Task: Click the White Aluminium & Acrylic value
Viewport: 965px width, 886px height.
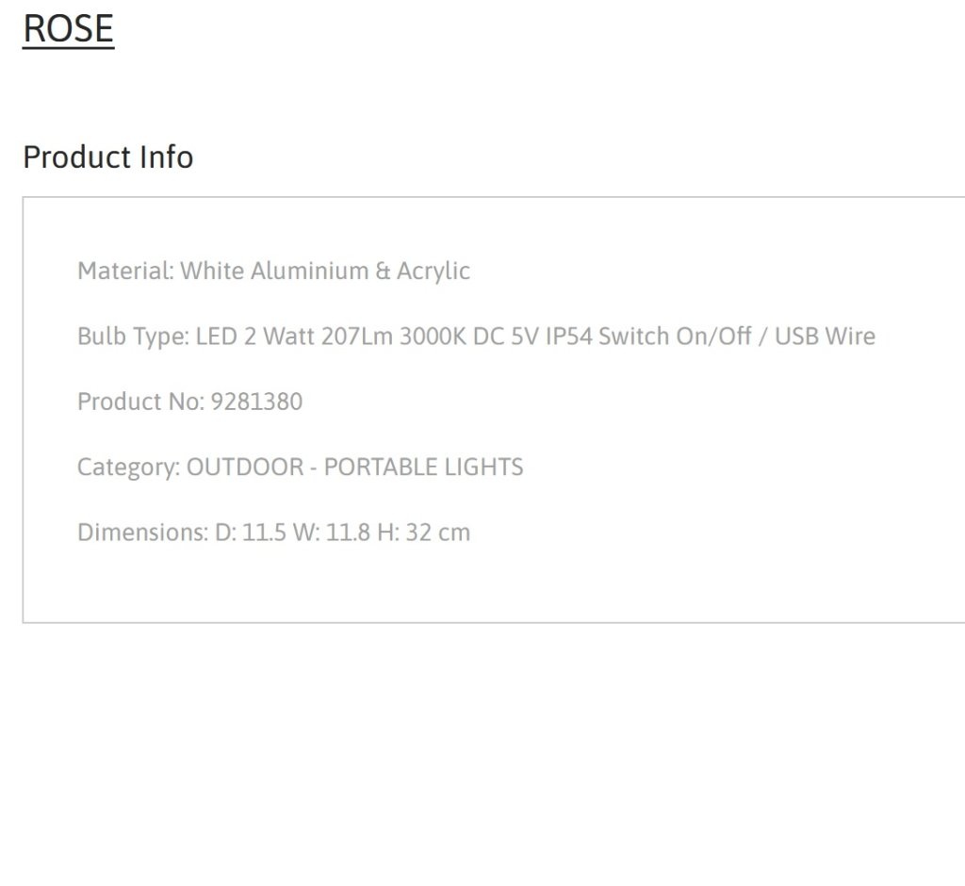Action: [325, 271]
